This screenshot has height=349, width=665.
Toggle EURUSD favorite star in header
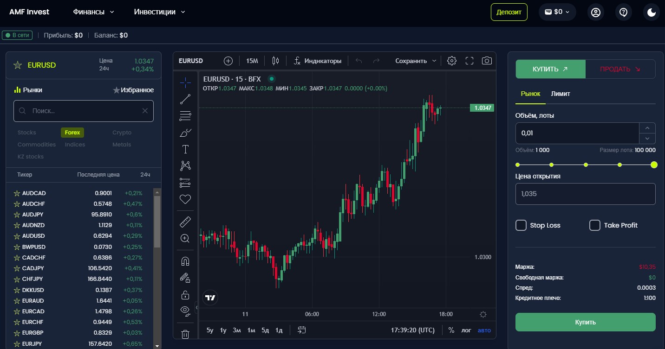(18, 65)
